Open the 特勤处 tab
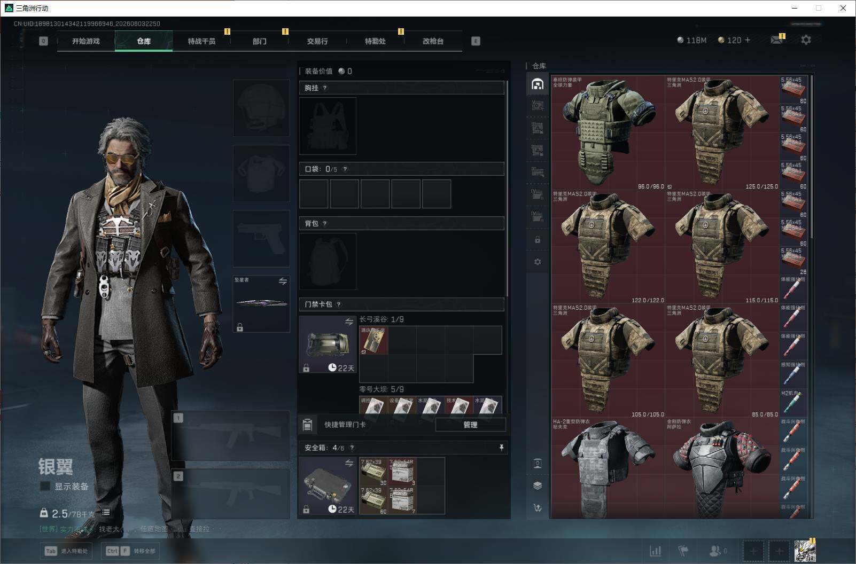This screenshot has width=856, height=564. click(375, 41)
